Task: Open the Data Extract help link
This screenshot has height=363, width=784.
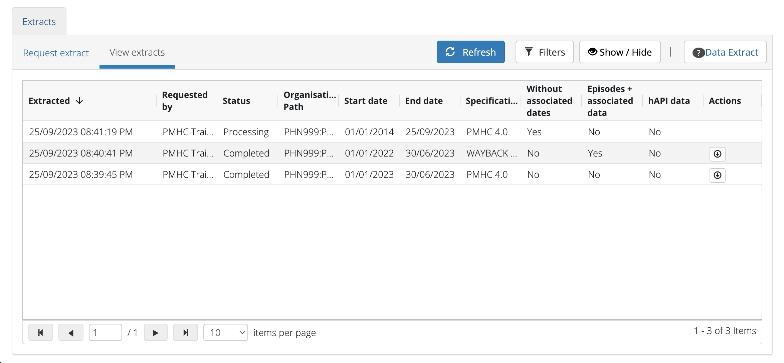Action: tap(725, 52)
